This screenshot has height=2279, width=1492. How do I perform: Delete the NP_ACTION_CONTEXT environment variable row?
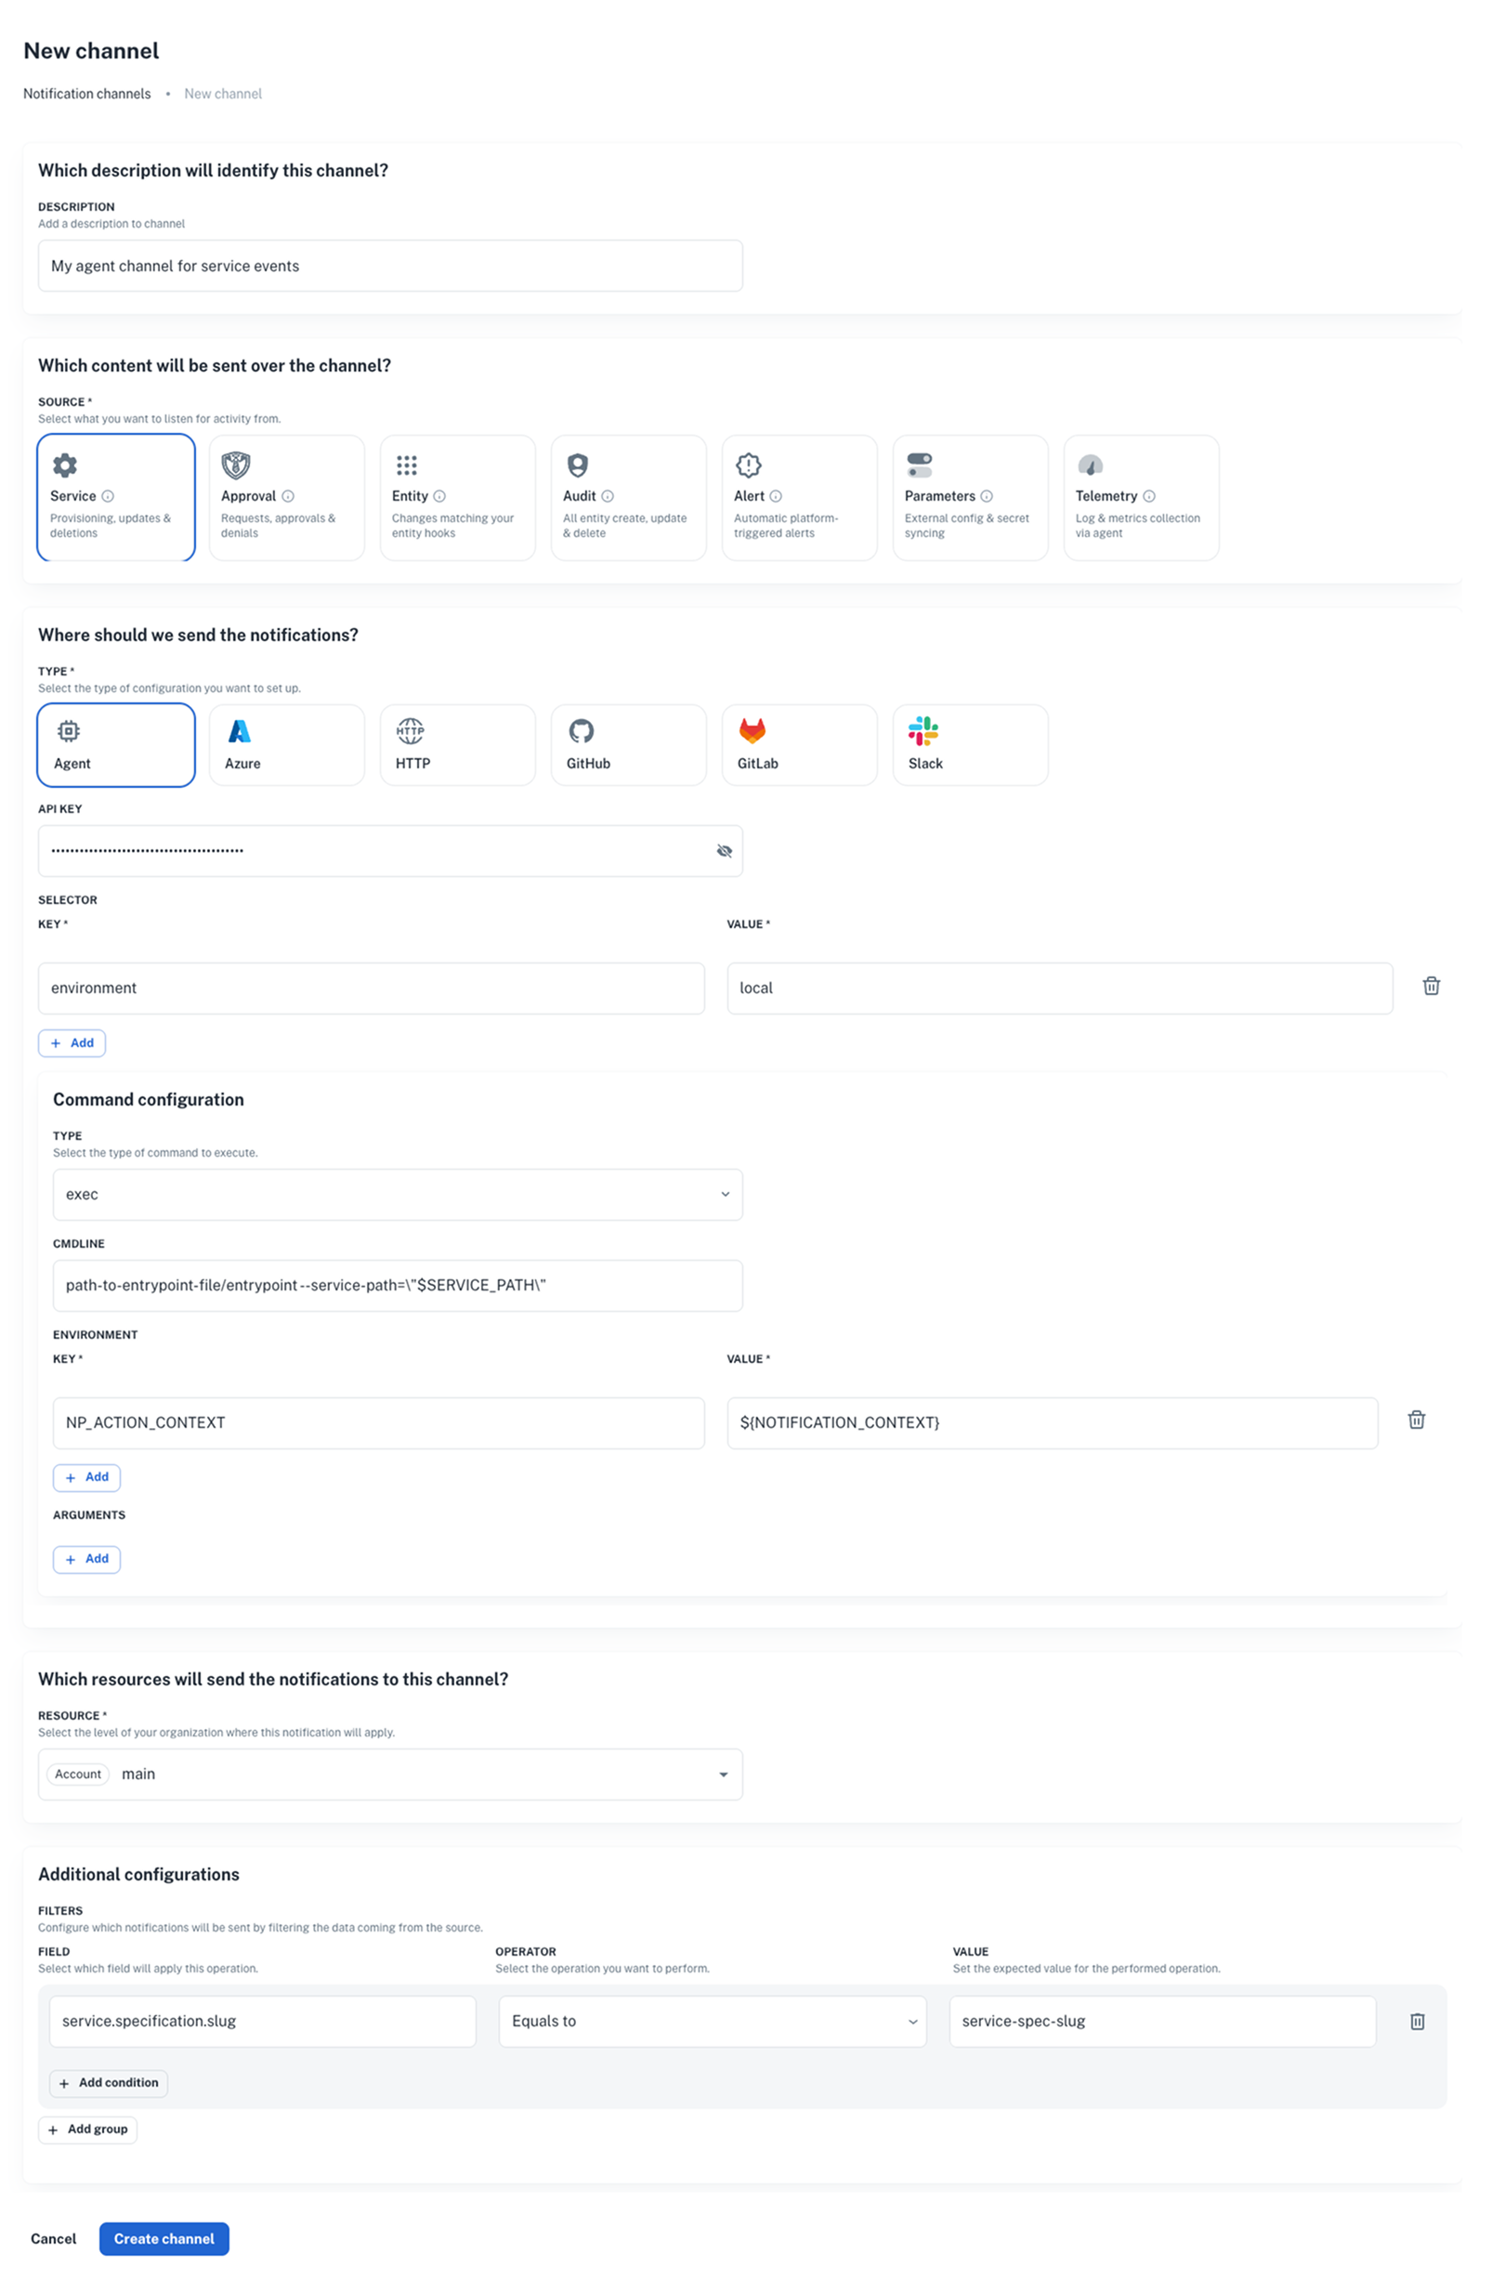pyautogui.click(x=1417, y=1420)
